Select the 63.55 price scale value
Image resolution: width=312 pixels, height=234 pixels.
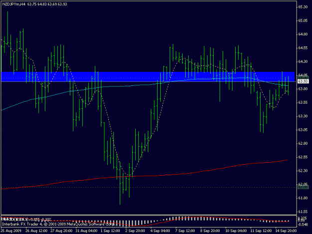pos(303,103)
